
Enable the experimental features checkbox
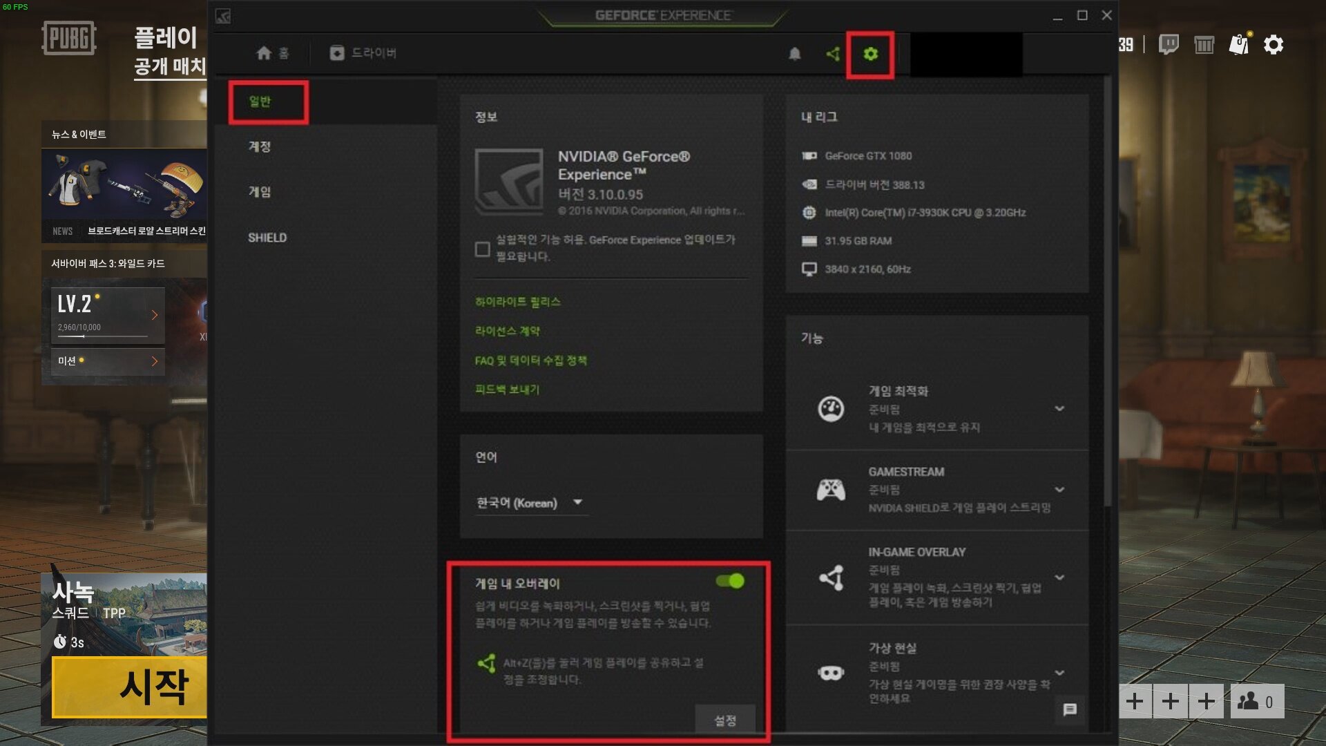(x=483, y=249)
